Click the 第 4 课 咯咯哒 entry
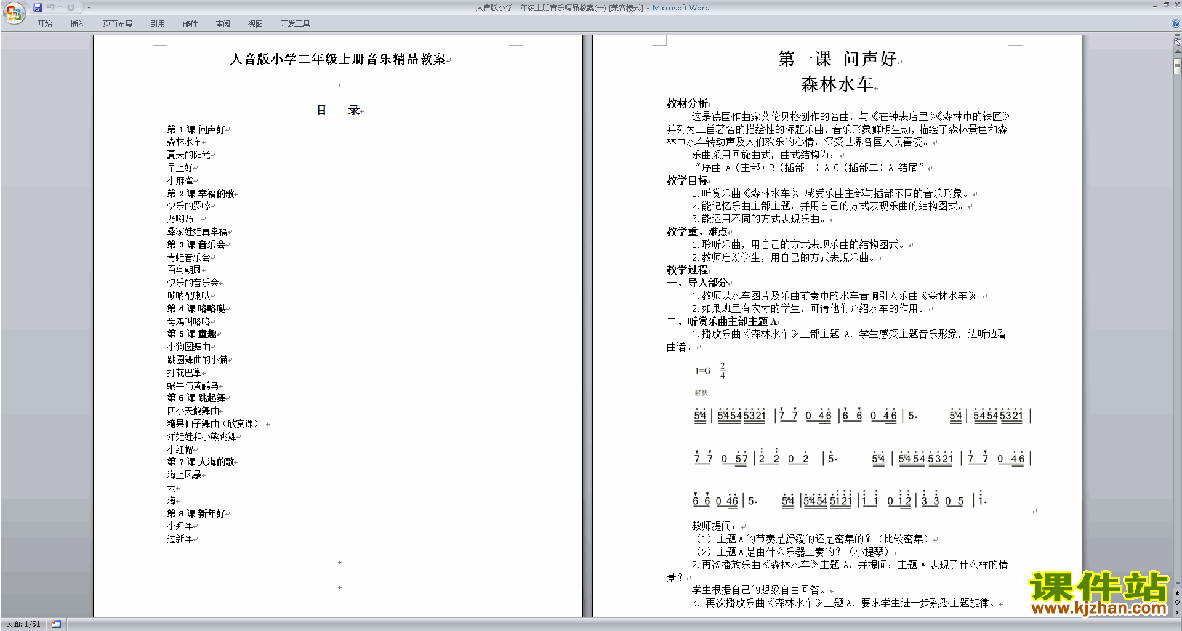 pos(196,308)
